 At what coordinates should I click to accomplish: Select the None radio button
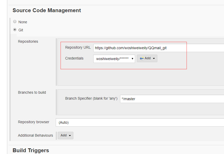point(15,21)
